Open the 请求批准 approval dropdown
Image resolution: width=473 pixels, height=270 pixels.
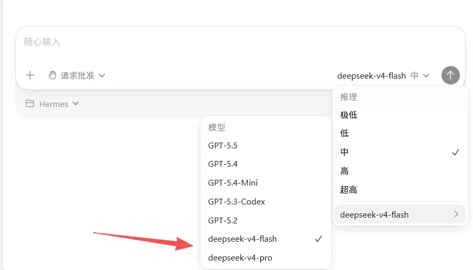coord(77,75)
